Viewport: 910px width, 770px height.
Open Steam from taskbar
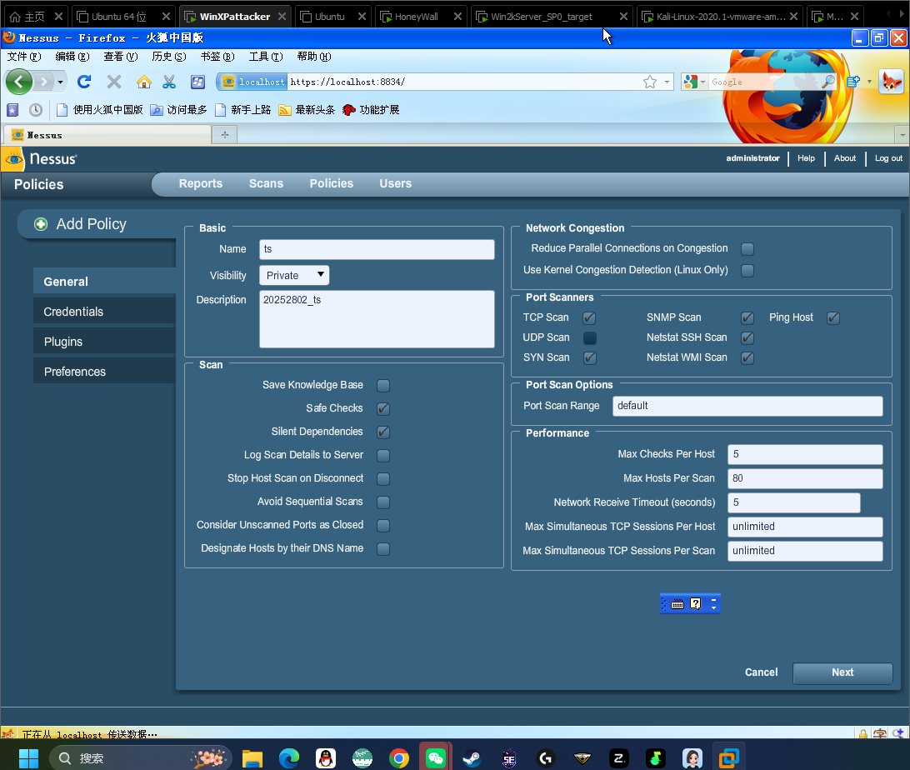click(472, 757)
